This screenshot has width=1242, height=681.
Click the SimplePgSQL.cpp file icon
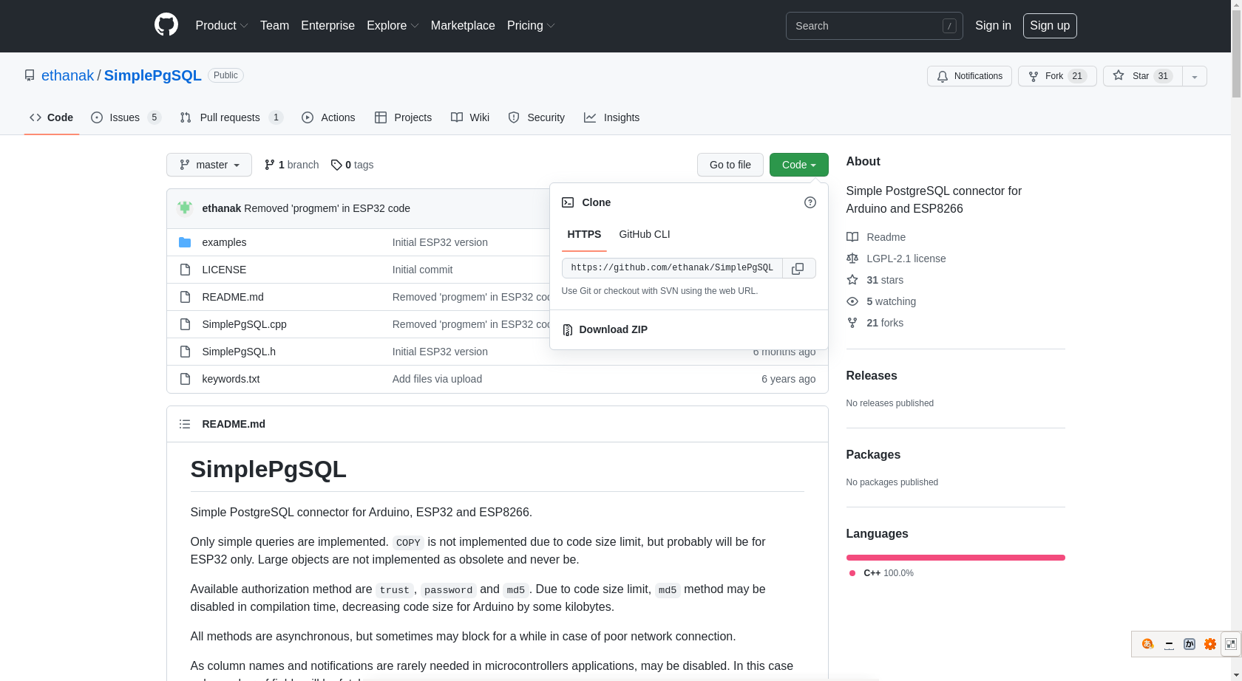(185, 324)
